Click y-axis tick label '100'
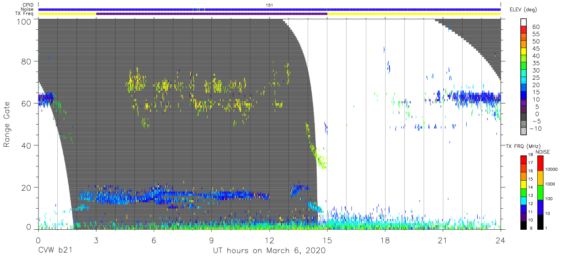Screen dimensions: 563x260 pos(24,21)
